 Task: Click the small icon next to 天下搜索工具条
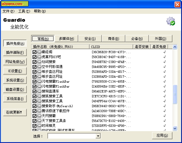pos(40,121)
